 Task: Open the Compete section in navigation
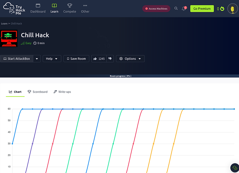[69, 9]
